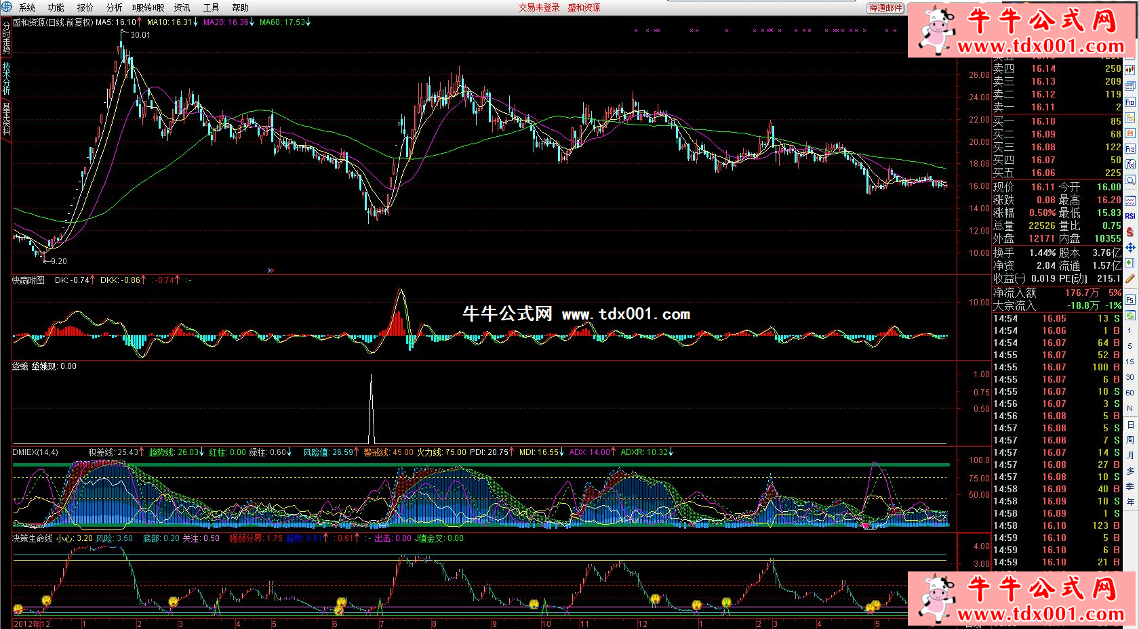Select the 15-minute period button
This screenshot has width=1139, height=629.
click(1130, 362)
